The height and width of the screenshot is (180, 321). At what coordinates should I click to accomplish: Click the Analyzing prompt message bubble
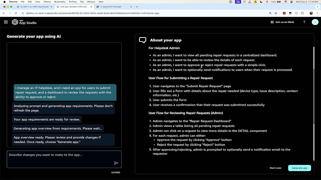click(x=63, y=108)
